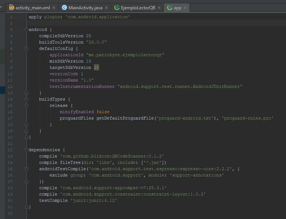286x219 pixels.
Task: Click line number 12 in the gutter
Action: (10, 86)
